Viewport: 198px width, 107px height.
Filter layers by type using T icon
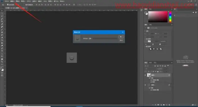pos(160,66)
